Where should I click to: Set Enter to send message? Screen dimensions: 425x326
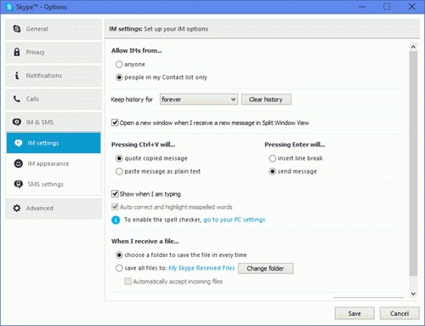click(272, 171)
